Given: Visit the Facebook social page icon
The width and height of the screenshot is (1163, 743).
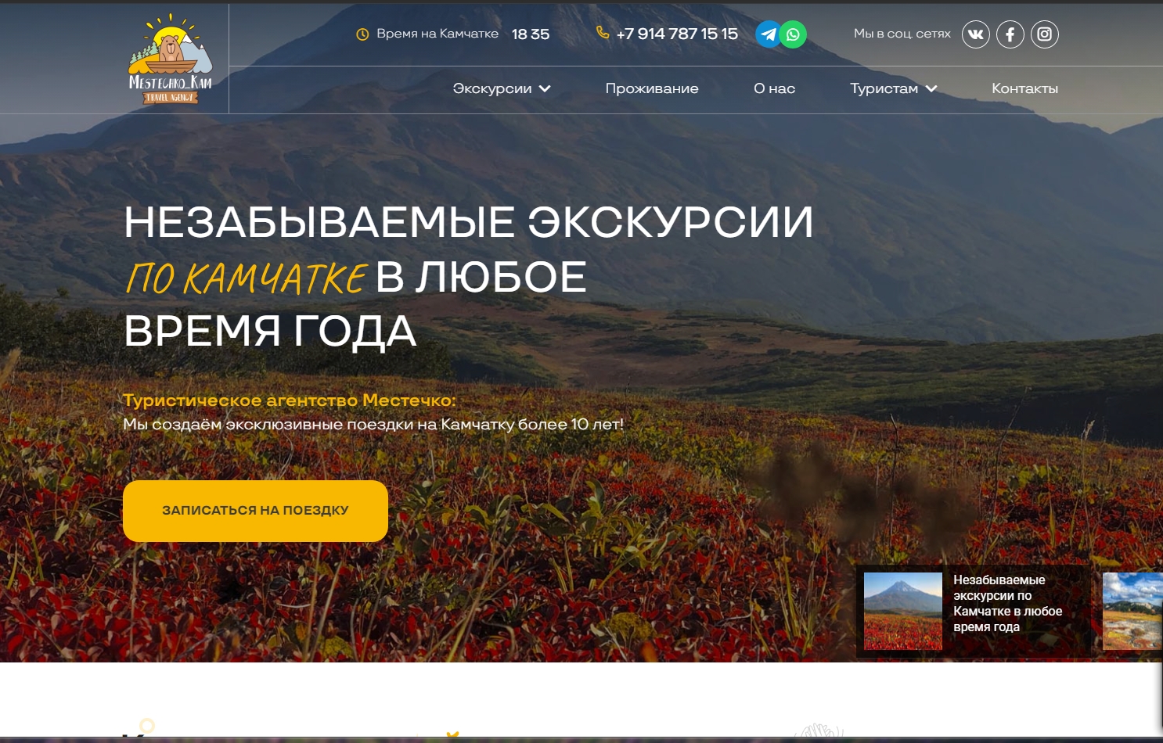Looking at the screenshot, I should click(x=1010, y=34).
